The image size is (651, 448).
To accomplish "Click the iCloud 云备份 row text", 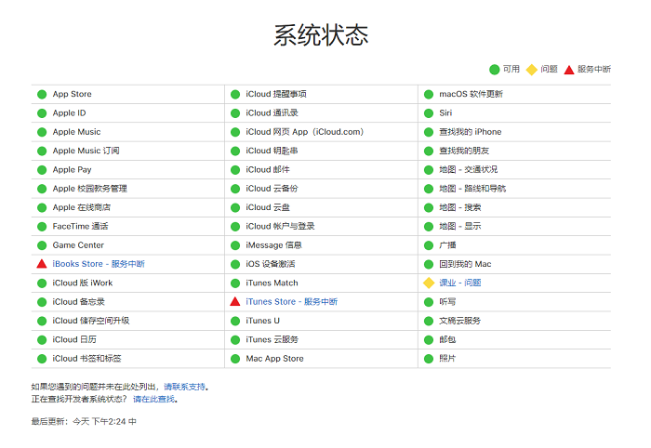I will tap(272, 189).
